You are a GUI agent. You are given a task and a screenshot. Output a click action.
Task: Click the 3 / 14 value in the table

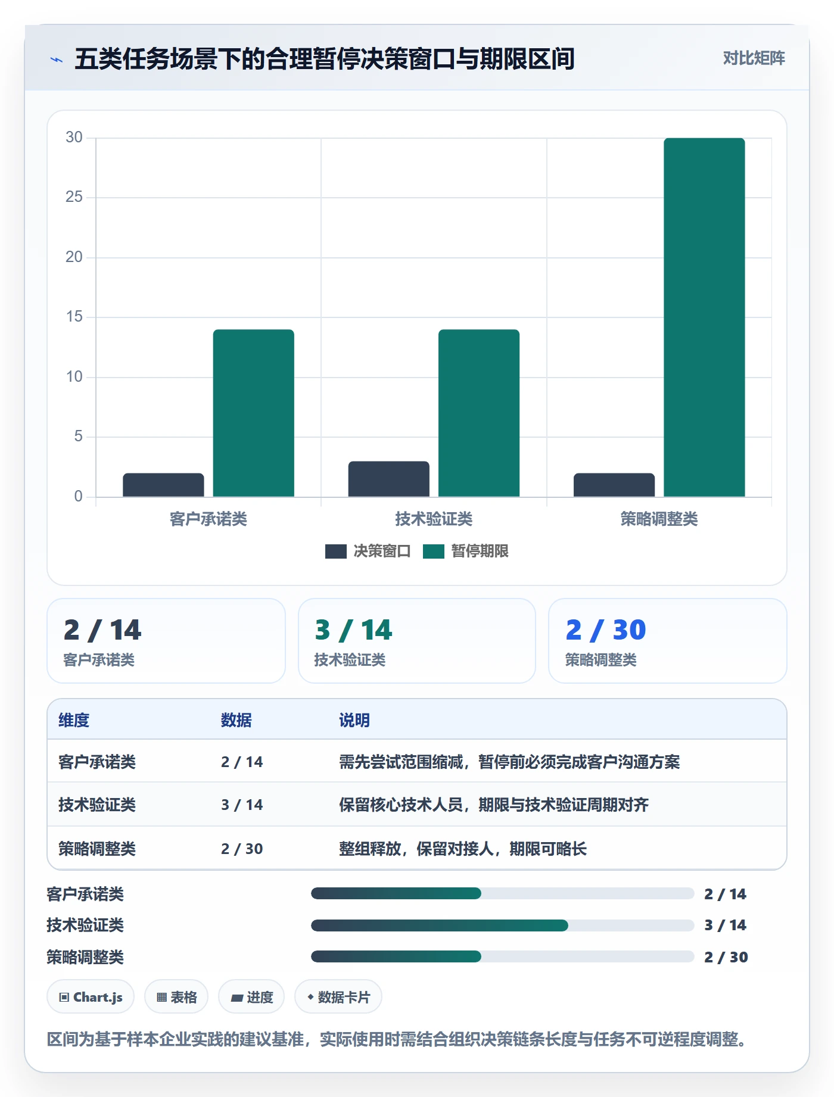coord(242,805)
